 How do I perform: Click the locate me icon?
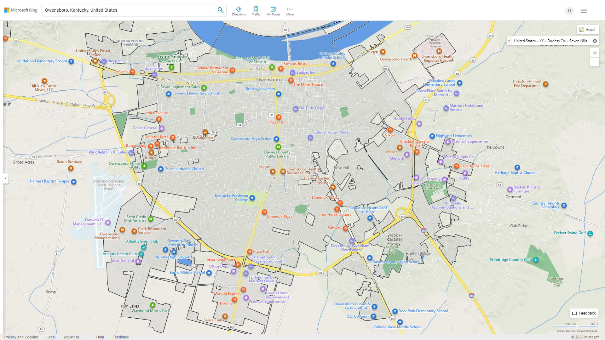[x=595, y=41]
